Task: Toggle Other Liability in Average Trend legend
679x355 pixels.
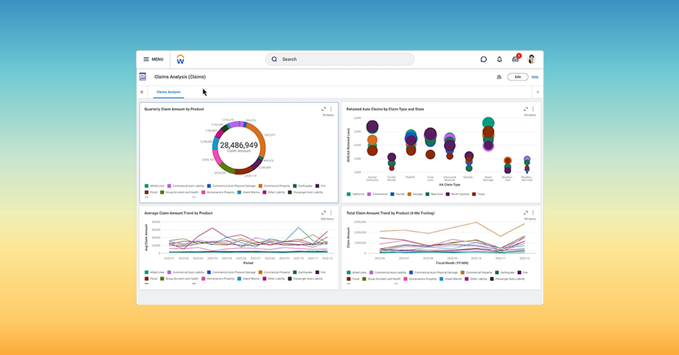Action: pyautogui.click(x=274, y=279)
